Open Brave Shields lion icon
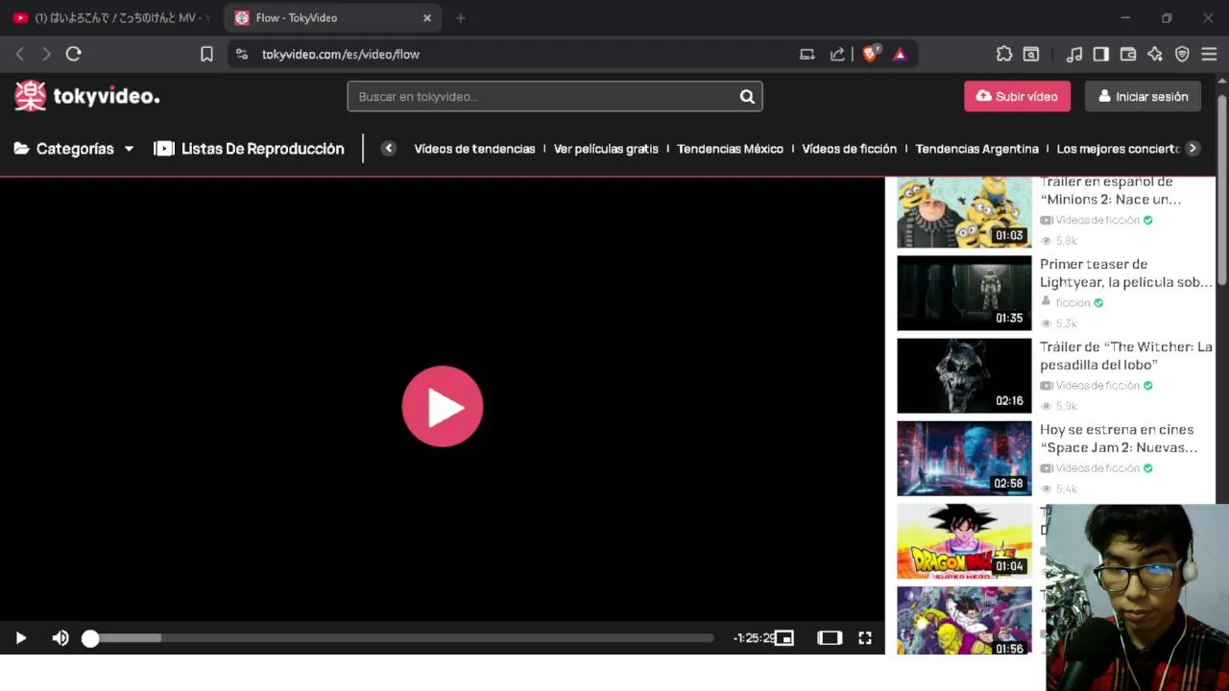 click(x=871, y=54)
